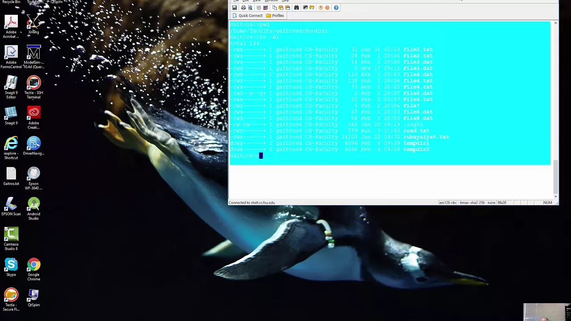Screen dimensions: 571x321
Task: Select the Gaitros.txt file on the desktop
Action: point(11,176)
